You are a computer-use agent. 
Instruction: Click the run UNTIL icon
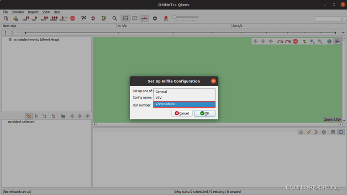click(x=64, y=19)
